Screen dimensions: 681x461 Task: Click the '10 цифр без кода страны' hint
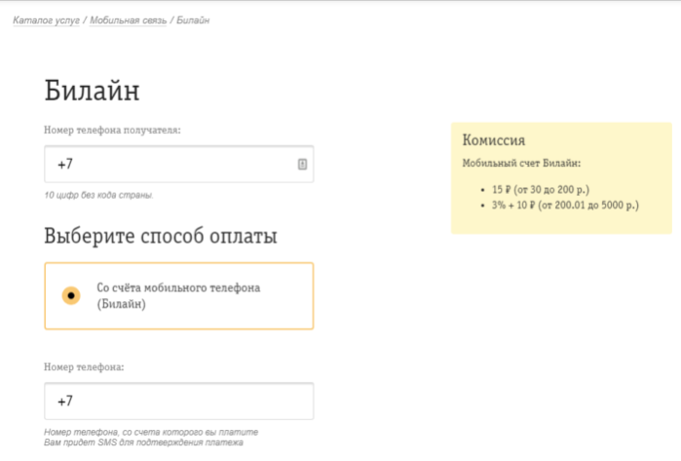click(x=98, y=195)
